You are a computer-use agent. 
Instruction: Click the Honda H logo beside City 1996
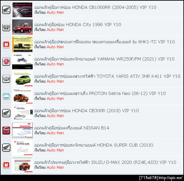pyautogui.click(x=6, y=27)
